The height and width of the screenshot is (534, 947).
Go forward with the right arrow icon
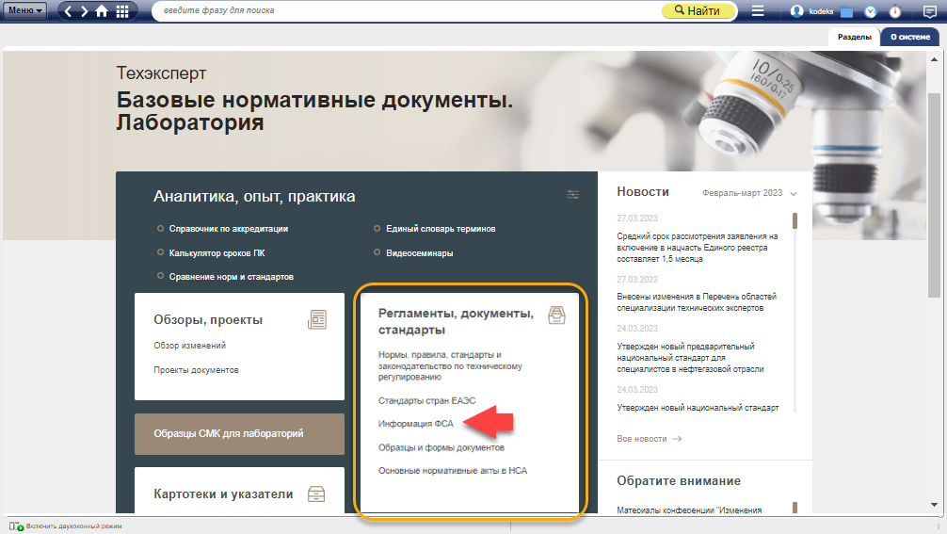coord(84,11)
